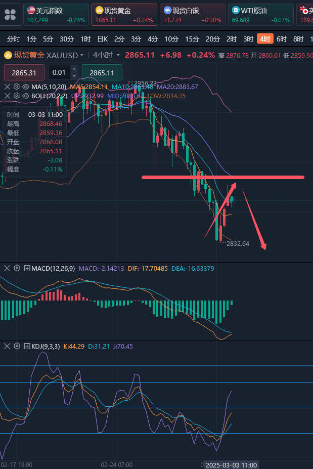Viewport: 313px width, 469px height.
Task: Switch to the 日K timeframe tab
Action: coord(103,39)
